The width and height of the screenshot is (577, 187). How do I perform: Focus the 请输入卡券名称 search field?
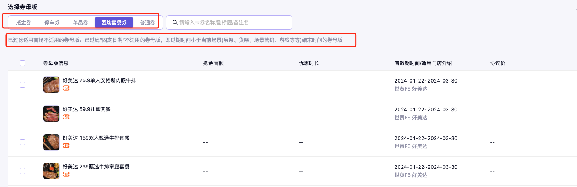coord(233,23)
